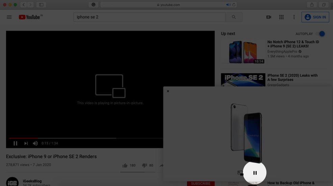The width and height of the screenshot is (333, 186).
Task: Exit picture-in-picture with return icon
Action: (x=240, y=173)
